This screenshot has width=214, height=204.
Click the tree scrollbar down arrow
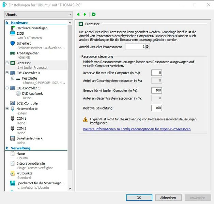pos(70,189)
